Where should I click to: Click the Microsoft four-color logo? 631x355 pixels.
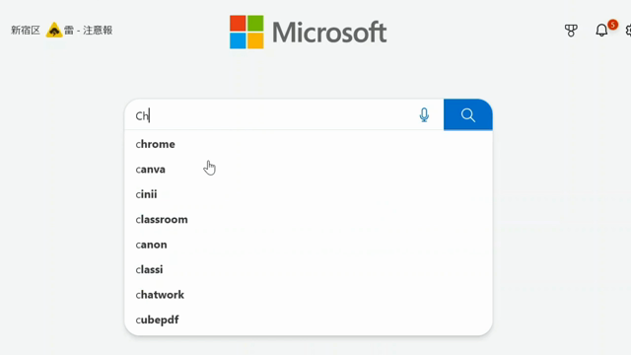point(246,33)
